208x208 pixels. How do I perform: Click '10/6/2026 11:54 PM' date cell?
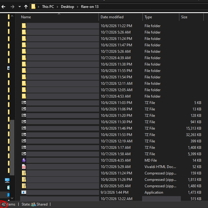(116, 77)
